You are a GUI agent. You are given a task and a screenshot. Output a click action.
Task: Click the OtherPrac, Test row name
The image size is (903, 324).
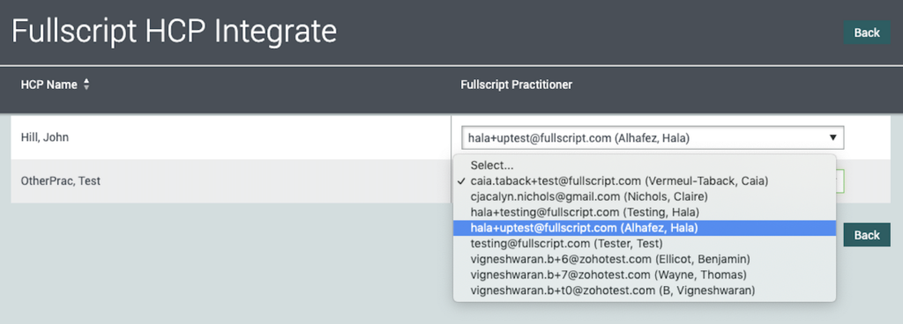point(61,181)
